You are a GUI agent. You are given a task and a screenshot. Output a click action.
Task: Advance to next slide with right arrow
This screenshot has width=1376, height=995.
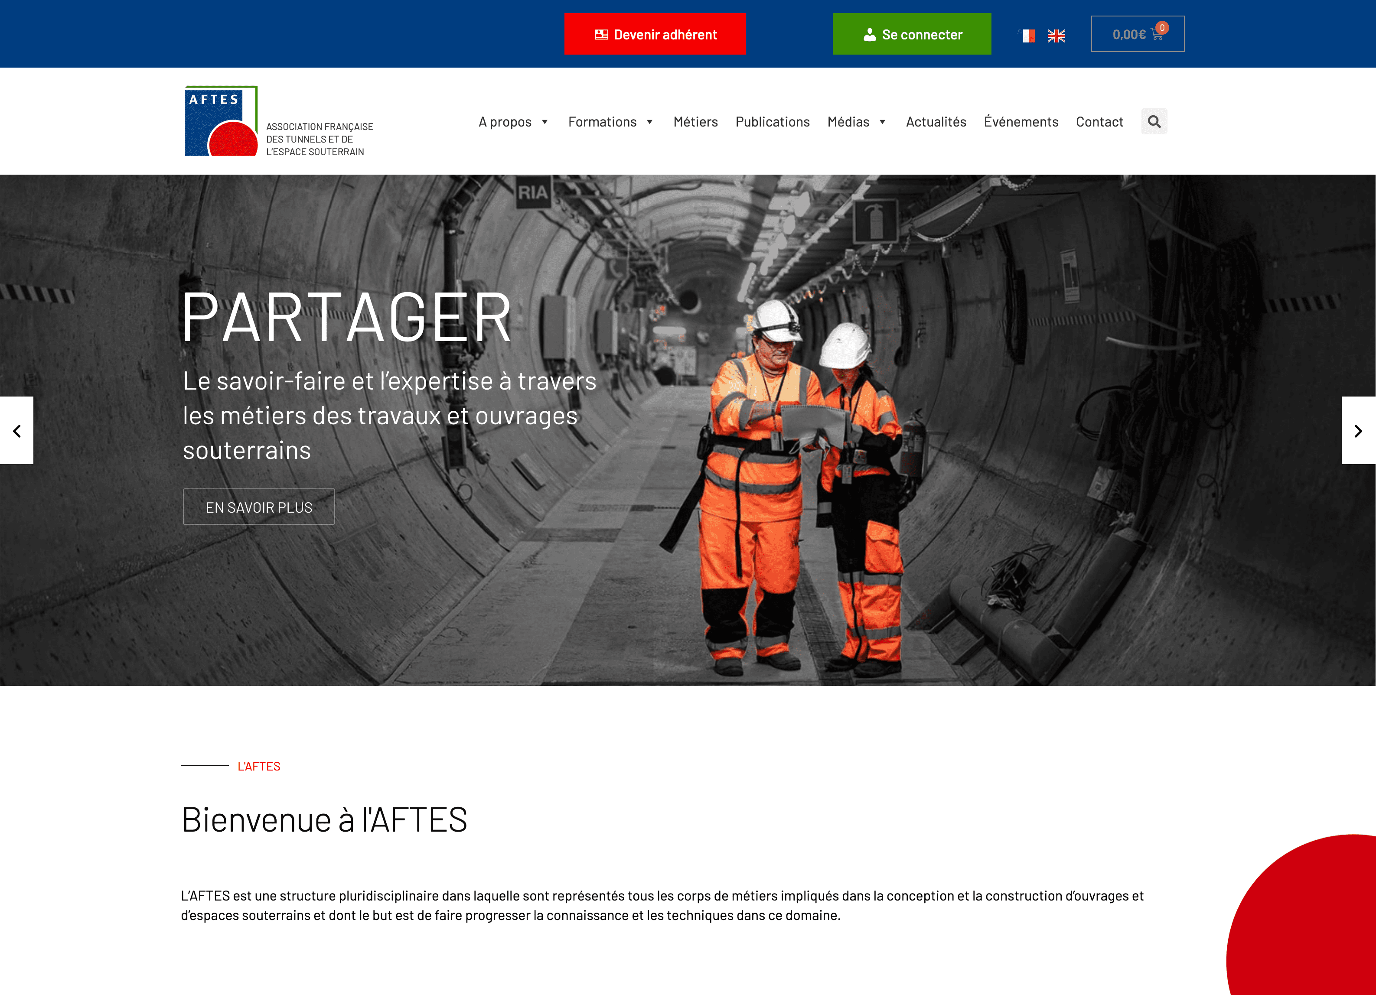point(1358,430)
